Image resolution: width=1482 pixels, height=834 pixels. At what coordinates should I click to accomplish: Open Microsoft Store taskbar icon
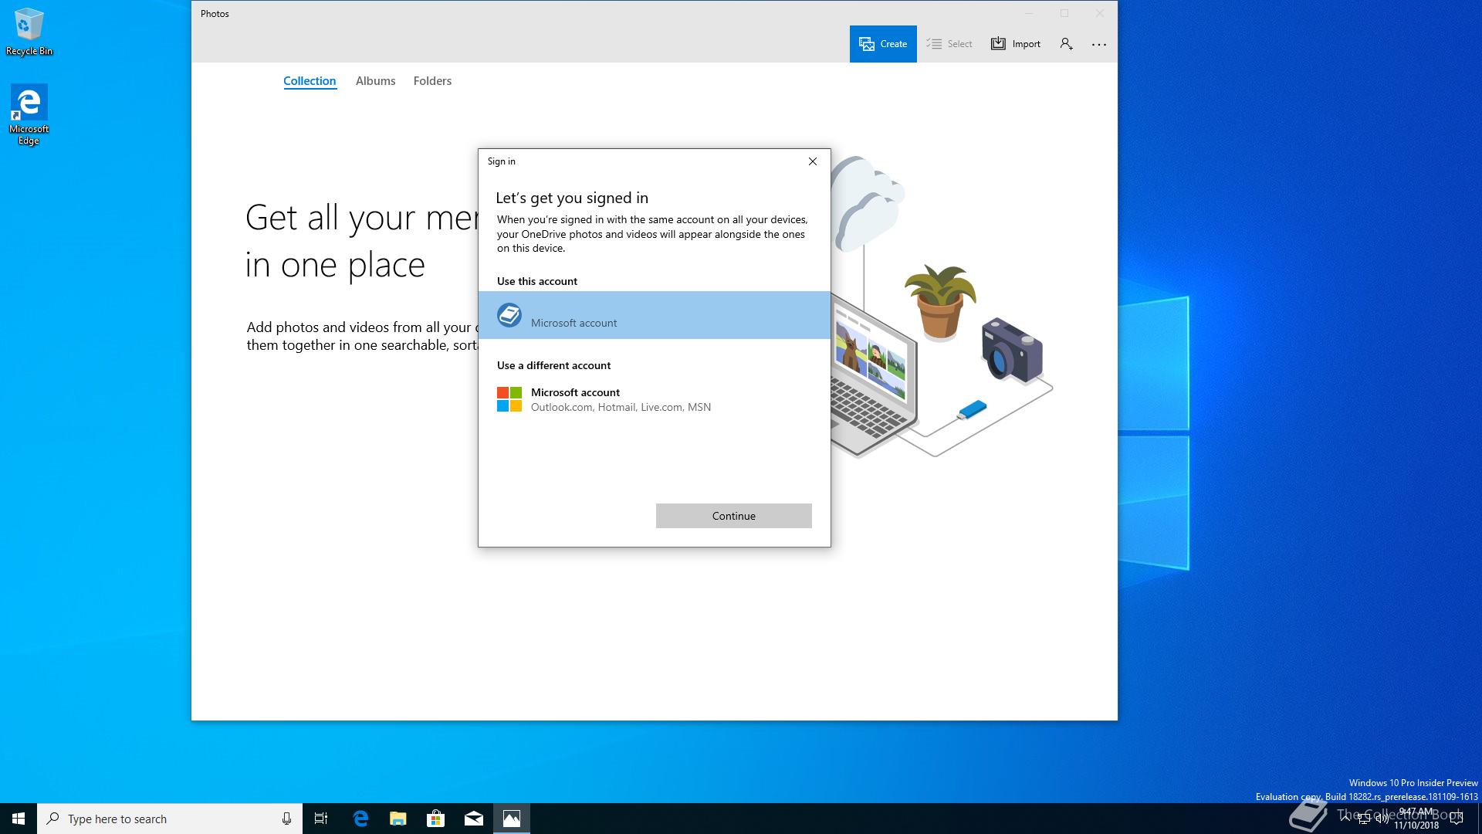pyautogui.click(x=436, y=819)
